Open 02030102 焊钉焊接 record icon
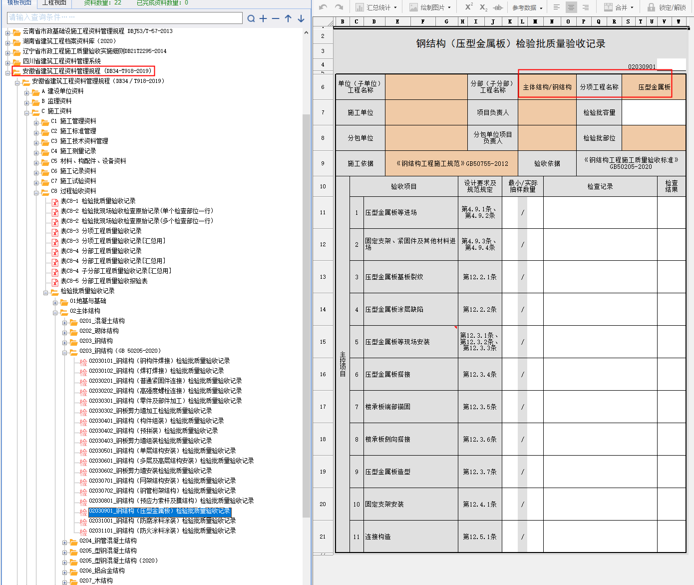 [x=83, y=372]
